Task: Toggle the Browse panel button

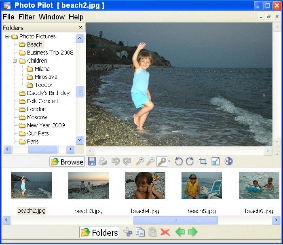Action: (67, 162)
